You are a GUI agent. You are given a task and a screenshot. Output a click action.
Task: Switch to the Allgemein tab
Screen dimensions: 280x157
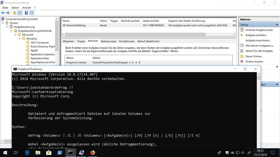tap(68, 41)
